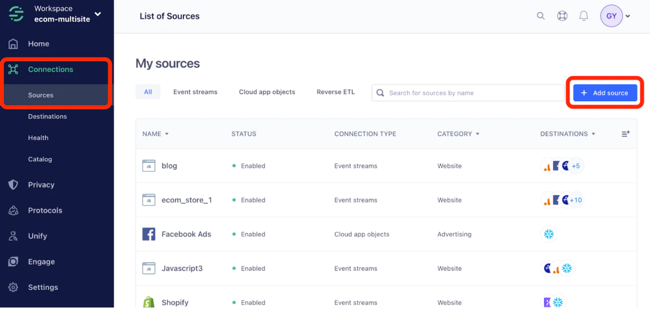The width and height of the screenshot is (650, 316).
Task: Click the Add source button
Action: [604, 93]
